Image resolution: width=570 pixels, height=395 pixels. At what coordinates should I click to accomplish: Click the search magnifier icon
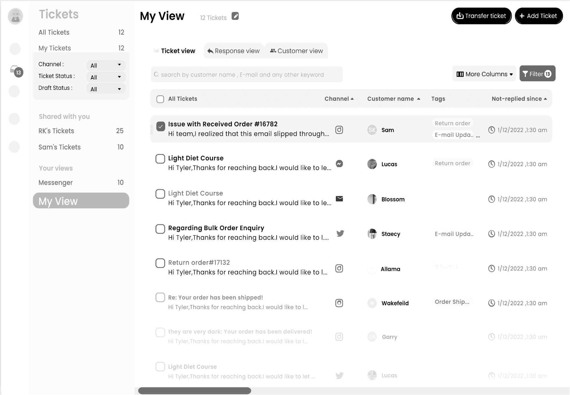coord(156,74)
